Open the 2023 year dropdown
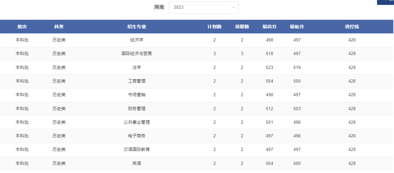The width and height of the screenshot is (394, 173). pyautogui.click(x=203, y=7)
